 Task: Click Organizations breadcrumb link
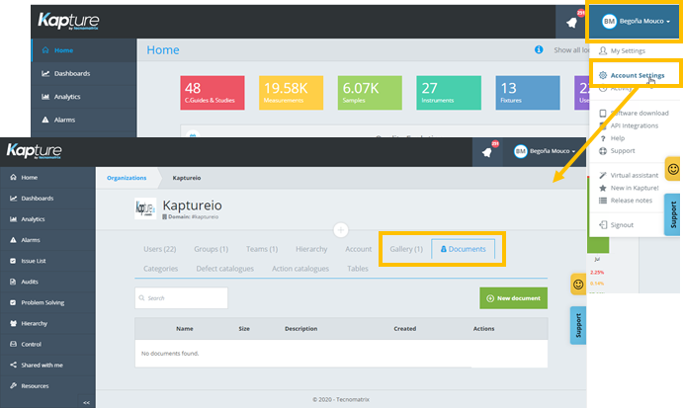pyautogui.click(x=127, y=178)
